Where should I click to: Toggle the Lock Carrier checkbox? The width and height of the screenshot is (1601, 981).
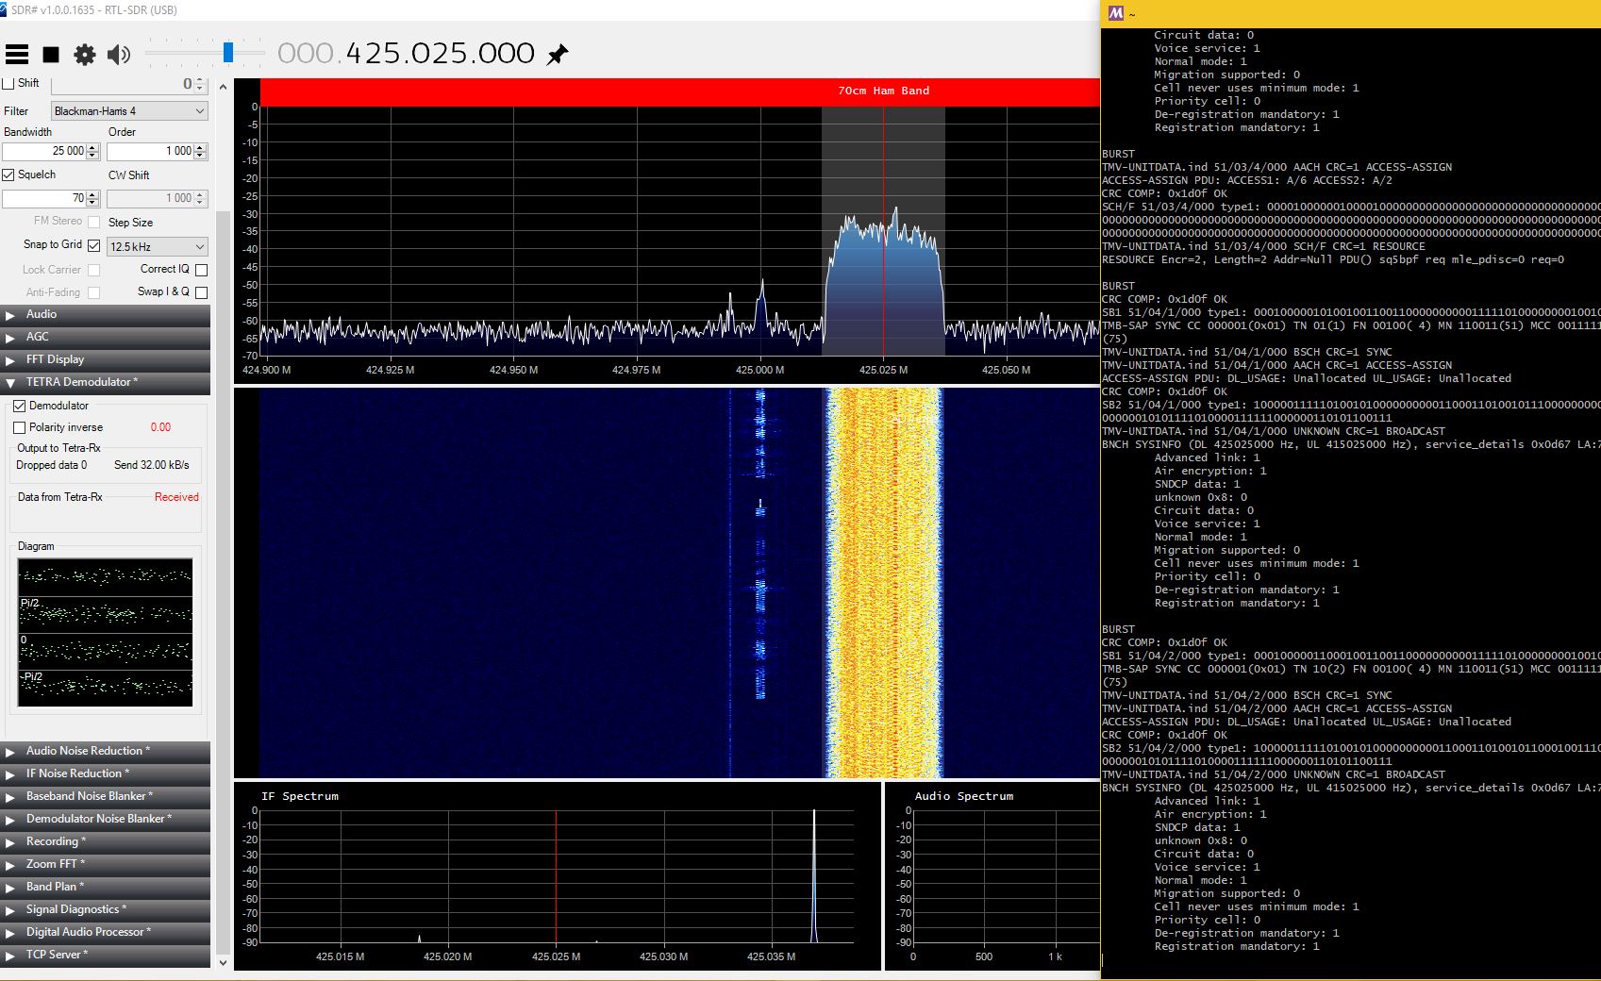(93, 270)
